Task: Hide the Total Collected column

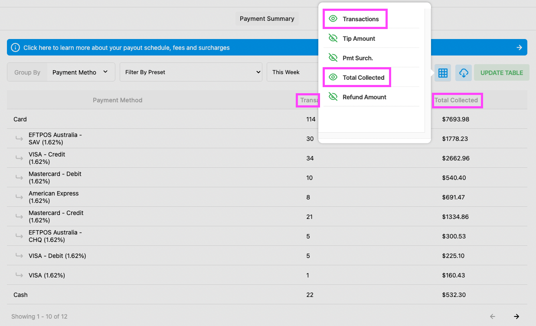Action: pyautogui.click(x=333, y=78)
